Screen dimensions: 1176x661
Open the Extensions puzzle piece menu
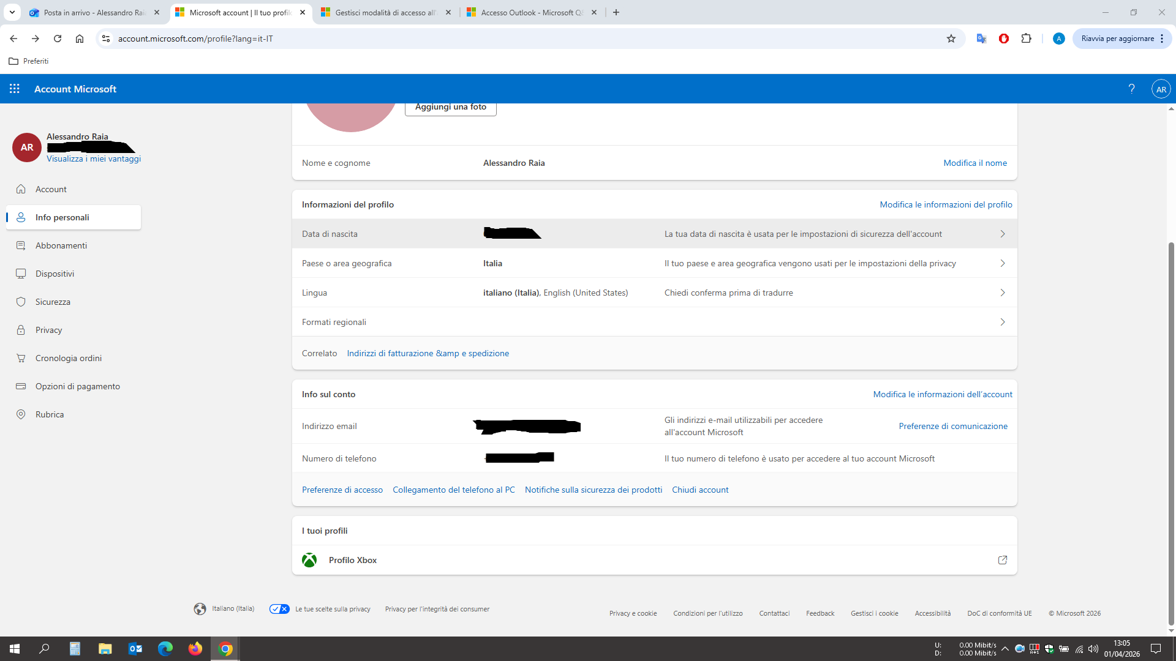point(1027,39)
